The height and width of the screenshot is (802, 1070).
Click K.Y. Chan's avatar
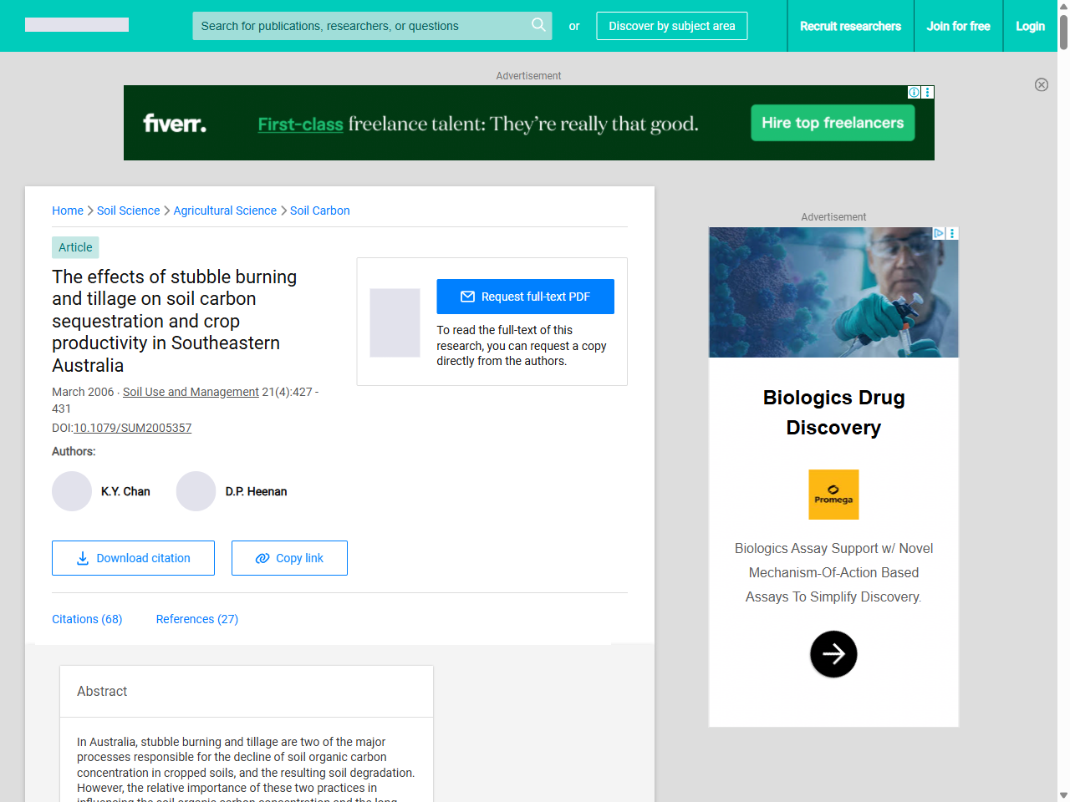[72, 491]
